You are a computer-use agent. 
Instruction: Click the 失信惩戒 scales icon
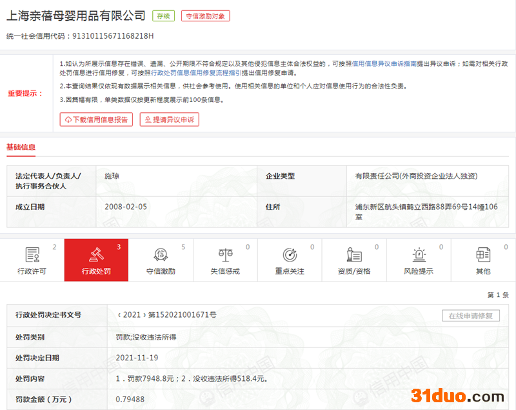pyautogui.click(x=225, y=255)
